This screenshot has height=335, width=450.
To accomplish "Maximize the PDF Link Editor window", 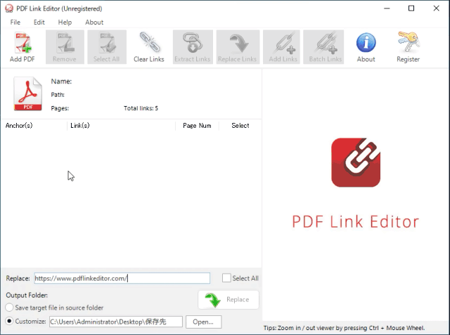I will [x=411, y=8].
